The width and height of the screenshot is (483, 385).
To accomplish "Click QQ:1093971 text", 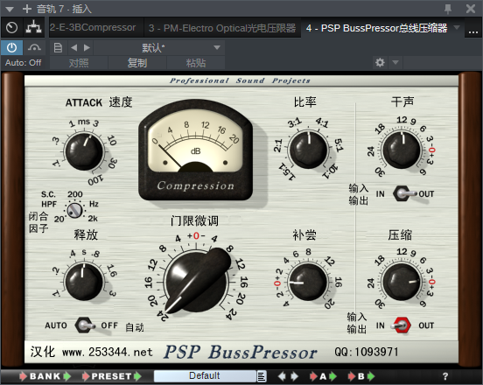I will [367, 352].
